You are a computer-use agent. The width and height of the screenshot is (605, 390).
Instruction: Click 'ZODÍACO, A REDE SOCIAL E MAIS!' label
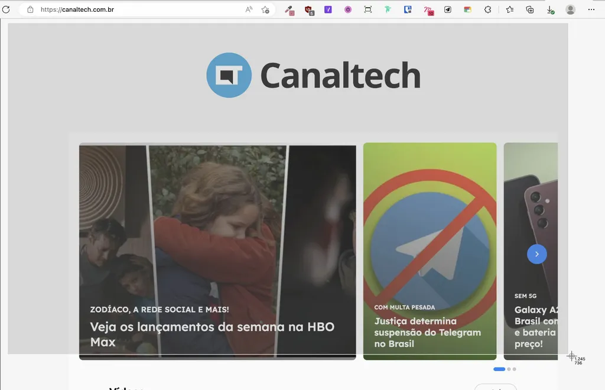pos(160,310)
